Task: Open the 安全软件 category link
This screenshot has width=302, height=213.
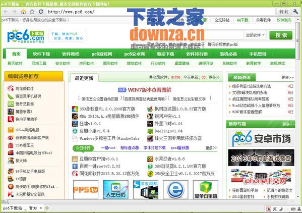Action: pyautogui.click(x=63, y=63)
